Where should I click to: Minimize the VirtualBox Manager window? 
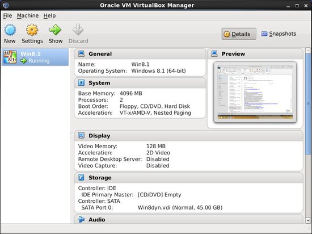pyautogui.click(x=288, y=6)
